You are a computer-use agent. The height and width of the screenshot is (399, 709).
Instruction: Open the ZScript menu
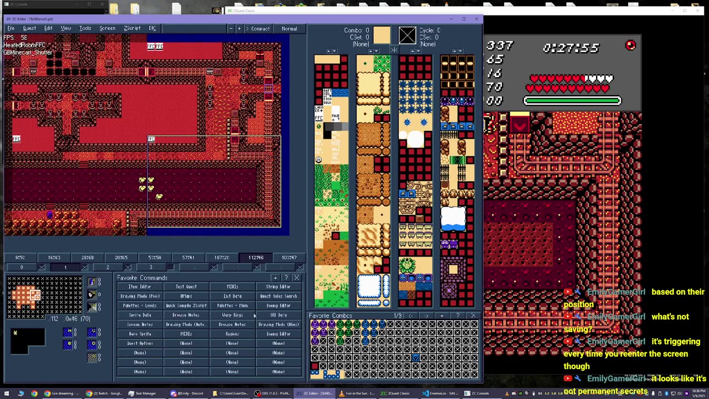coord(132,28)
